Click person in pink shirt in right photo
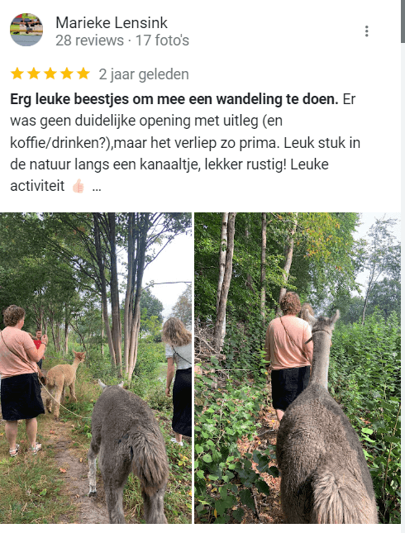 tap(289, 352)
